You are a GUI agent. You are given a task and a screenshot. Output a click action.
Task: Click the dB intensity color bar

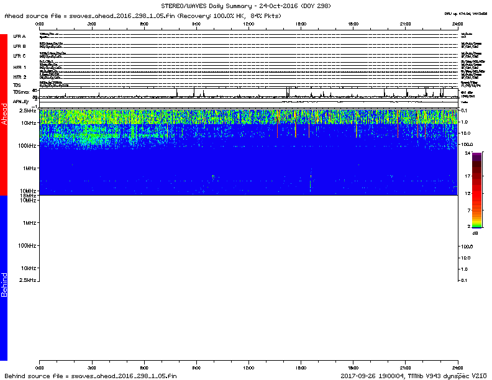(x=476, y=189)
